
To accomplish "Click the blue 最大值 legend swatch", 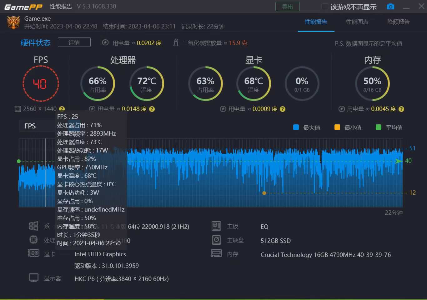I will 296,127.
